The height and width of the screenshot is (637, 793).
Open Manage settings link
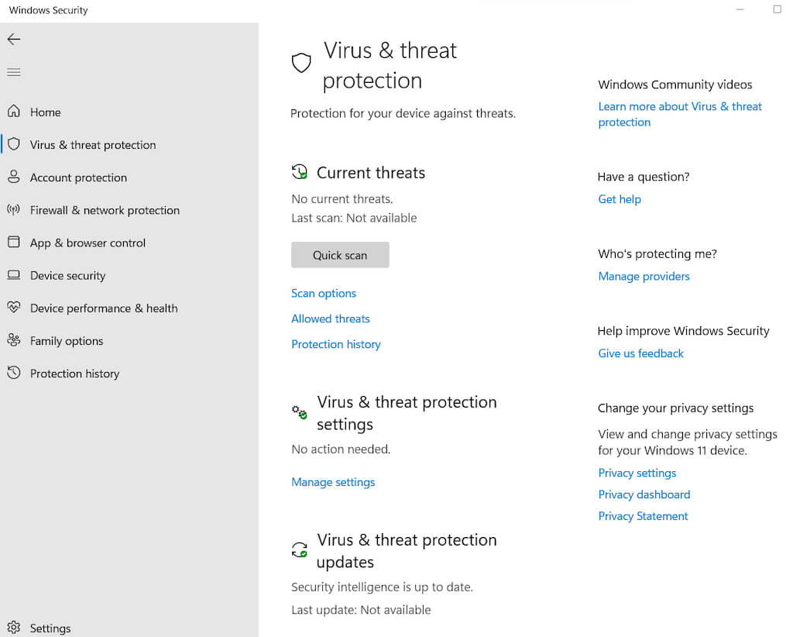coord(333,482)
